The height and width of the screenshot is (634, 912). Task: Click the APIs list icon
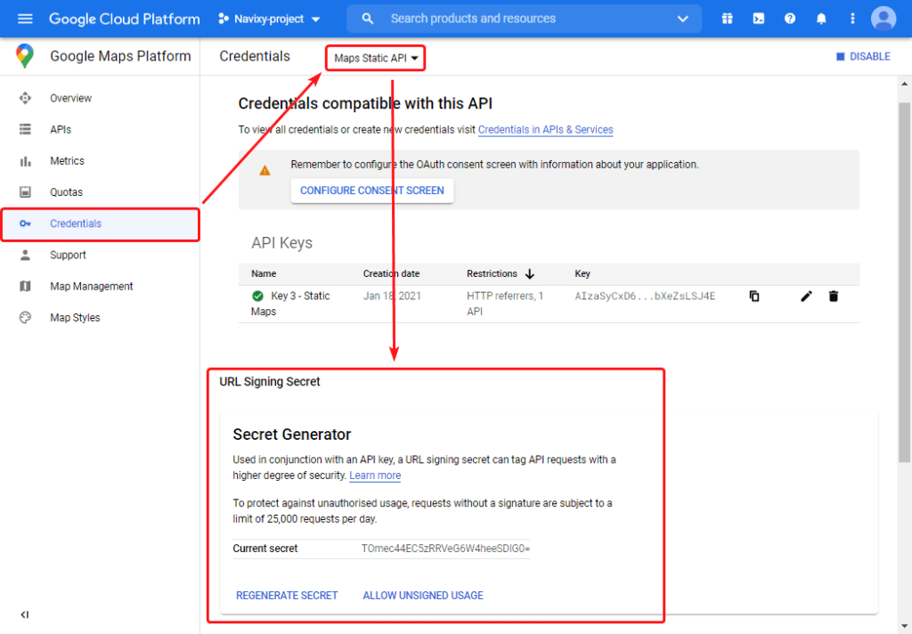[x=25, y=129]
